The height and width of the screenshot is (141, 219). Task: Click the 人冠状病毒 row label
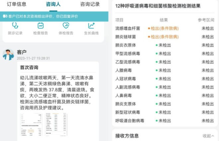[x=125, y=79]
